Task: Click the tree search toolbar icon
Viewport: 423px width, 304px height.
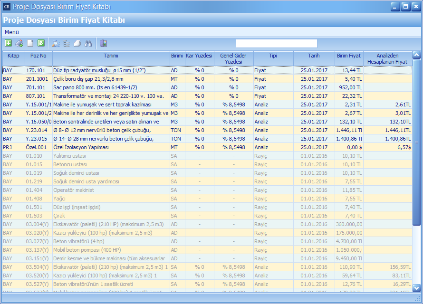Action: click(x=55, y=43)
